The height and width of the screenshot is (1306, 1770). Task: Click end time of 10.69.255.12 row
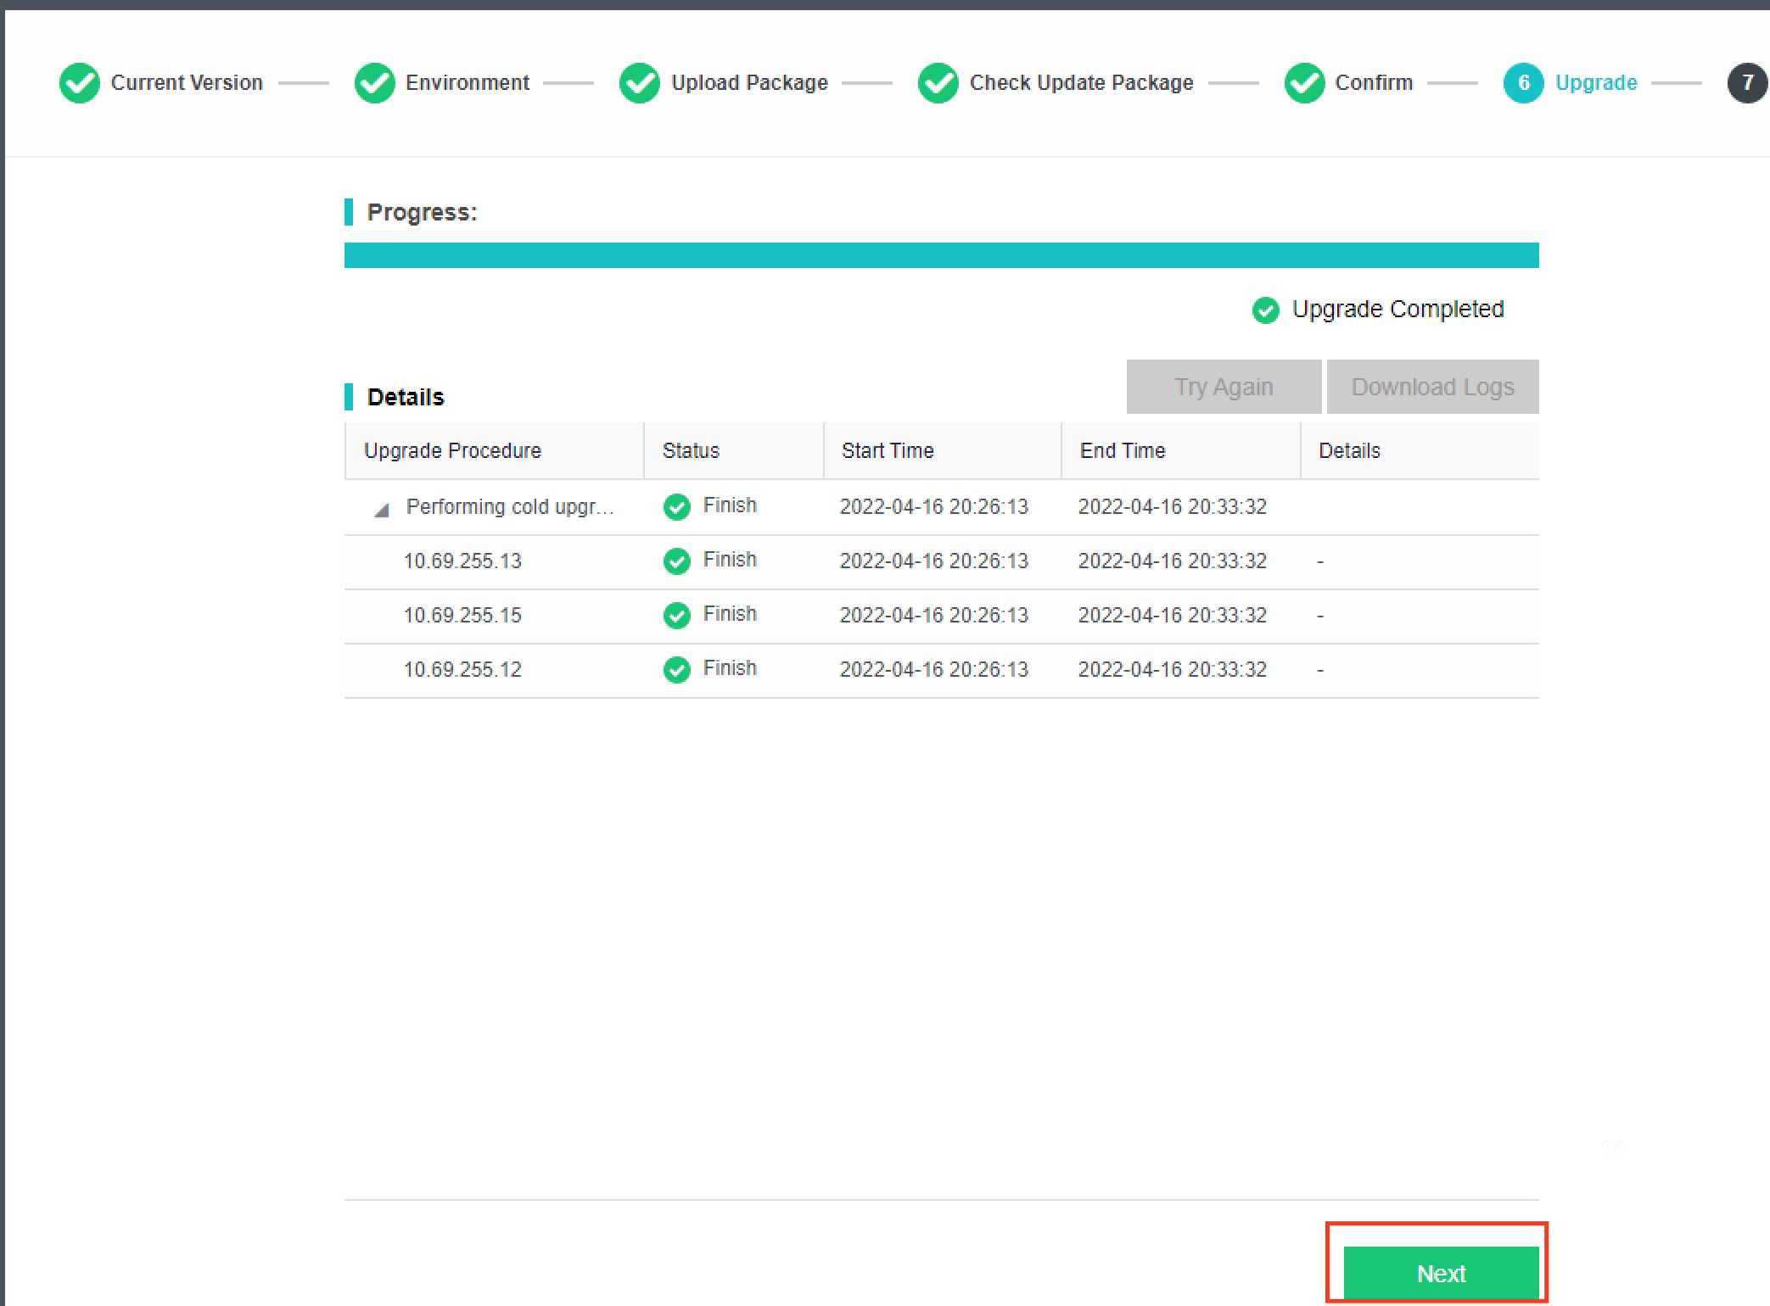click(1172, 670)
